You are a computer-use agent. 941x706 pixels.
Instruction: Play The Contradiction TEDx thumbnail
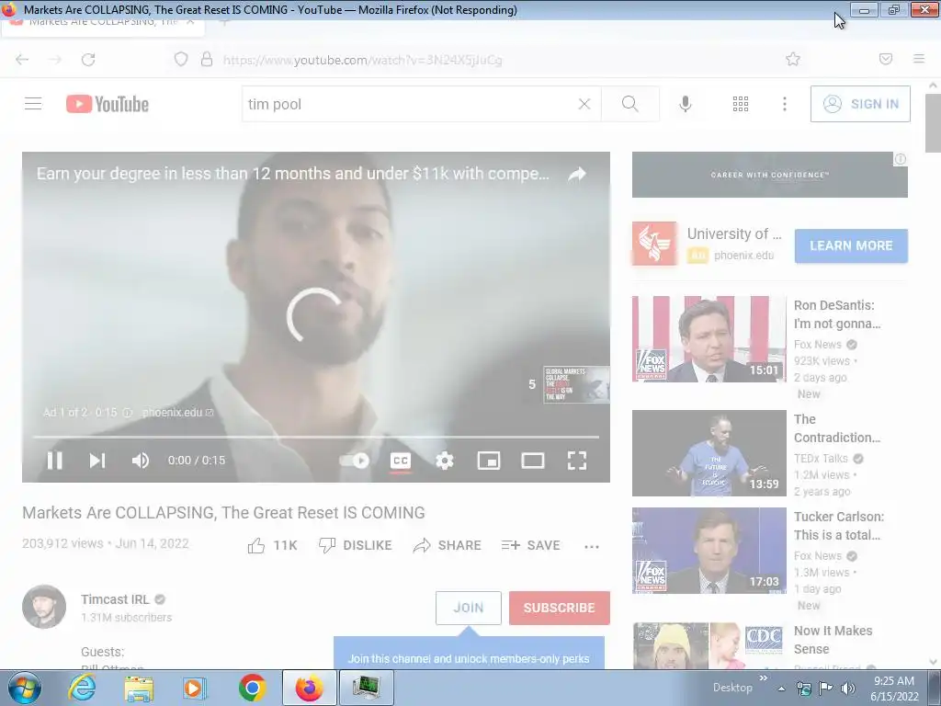(x=709, y=453)
